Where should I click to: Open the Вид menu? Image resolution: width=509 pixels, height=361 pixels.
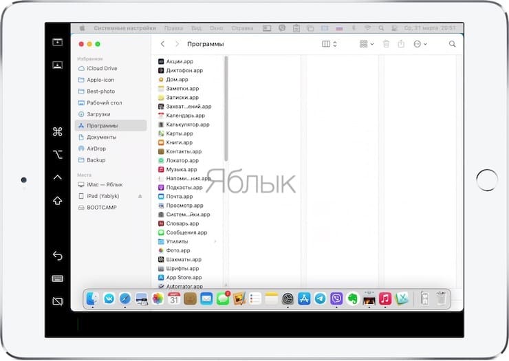coord(196,28)
